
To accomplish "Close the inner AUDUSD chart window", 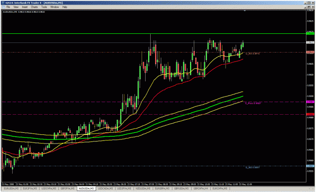I will [x=312, y=7].
